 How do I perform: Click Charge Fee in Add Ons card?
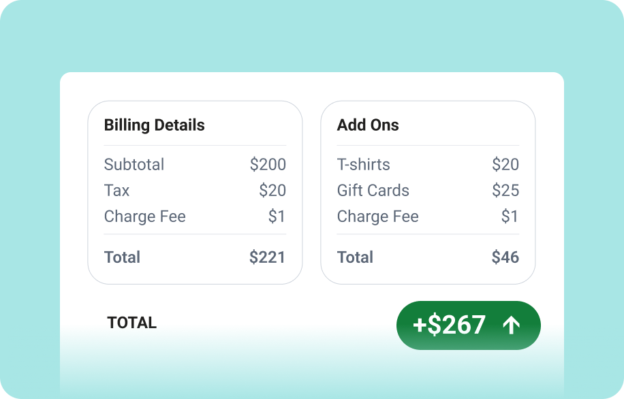pos(377,217)
